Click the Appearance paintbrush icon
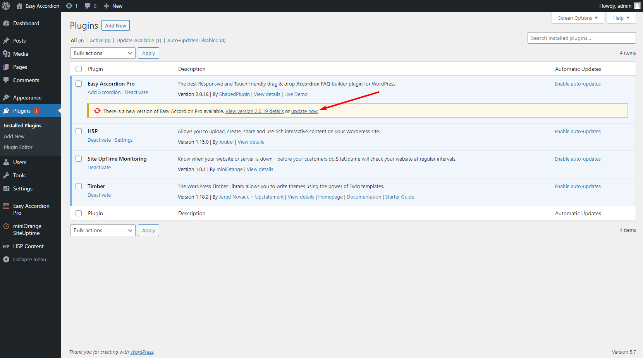643x358 pixels. (6, 98)
